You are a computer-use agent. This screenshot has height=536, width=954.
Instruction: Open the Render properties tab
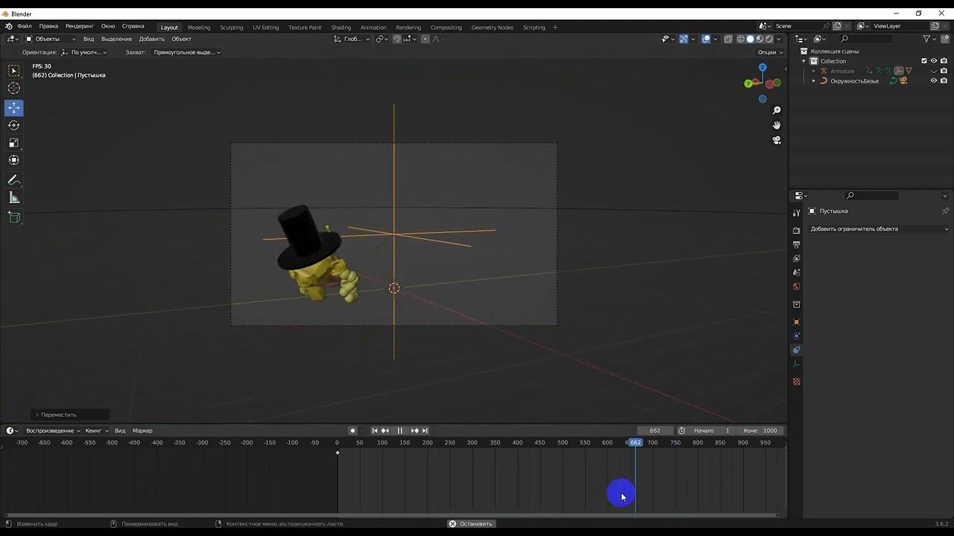coord(796,230)
